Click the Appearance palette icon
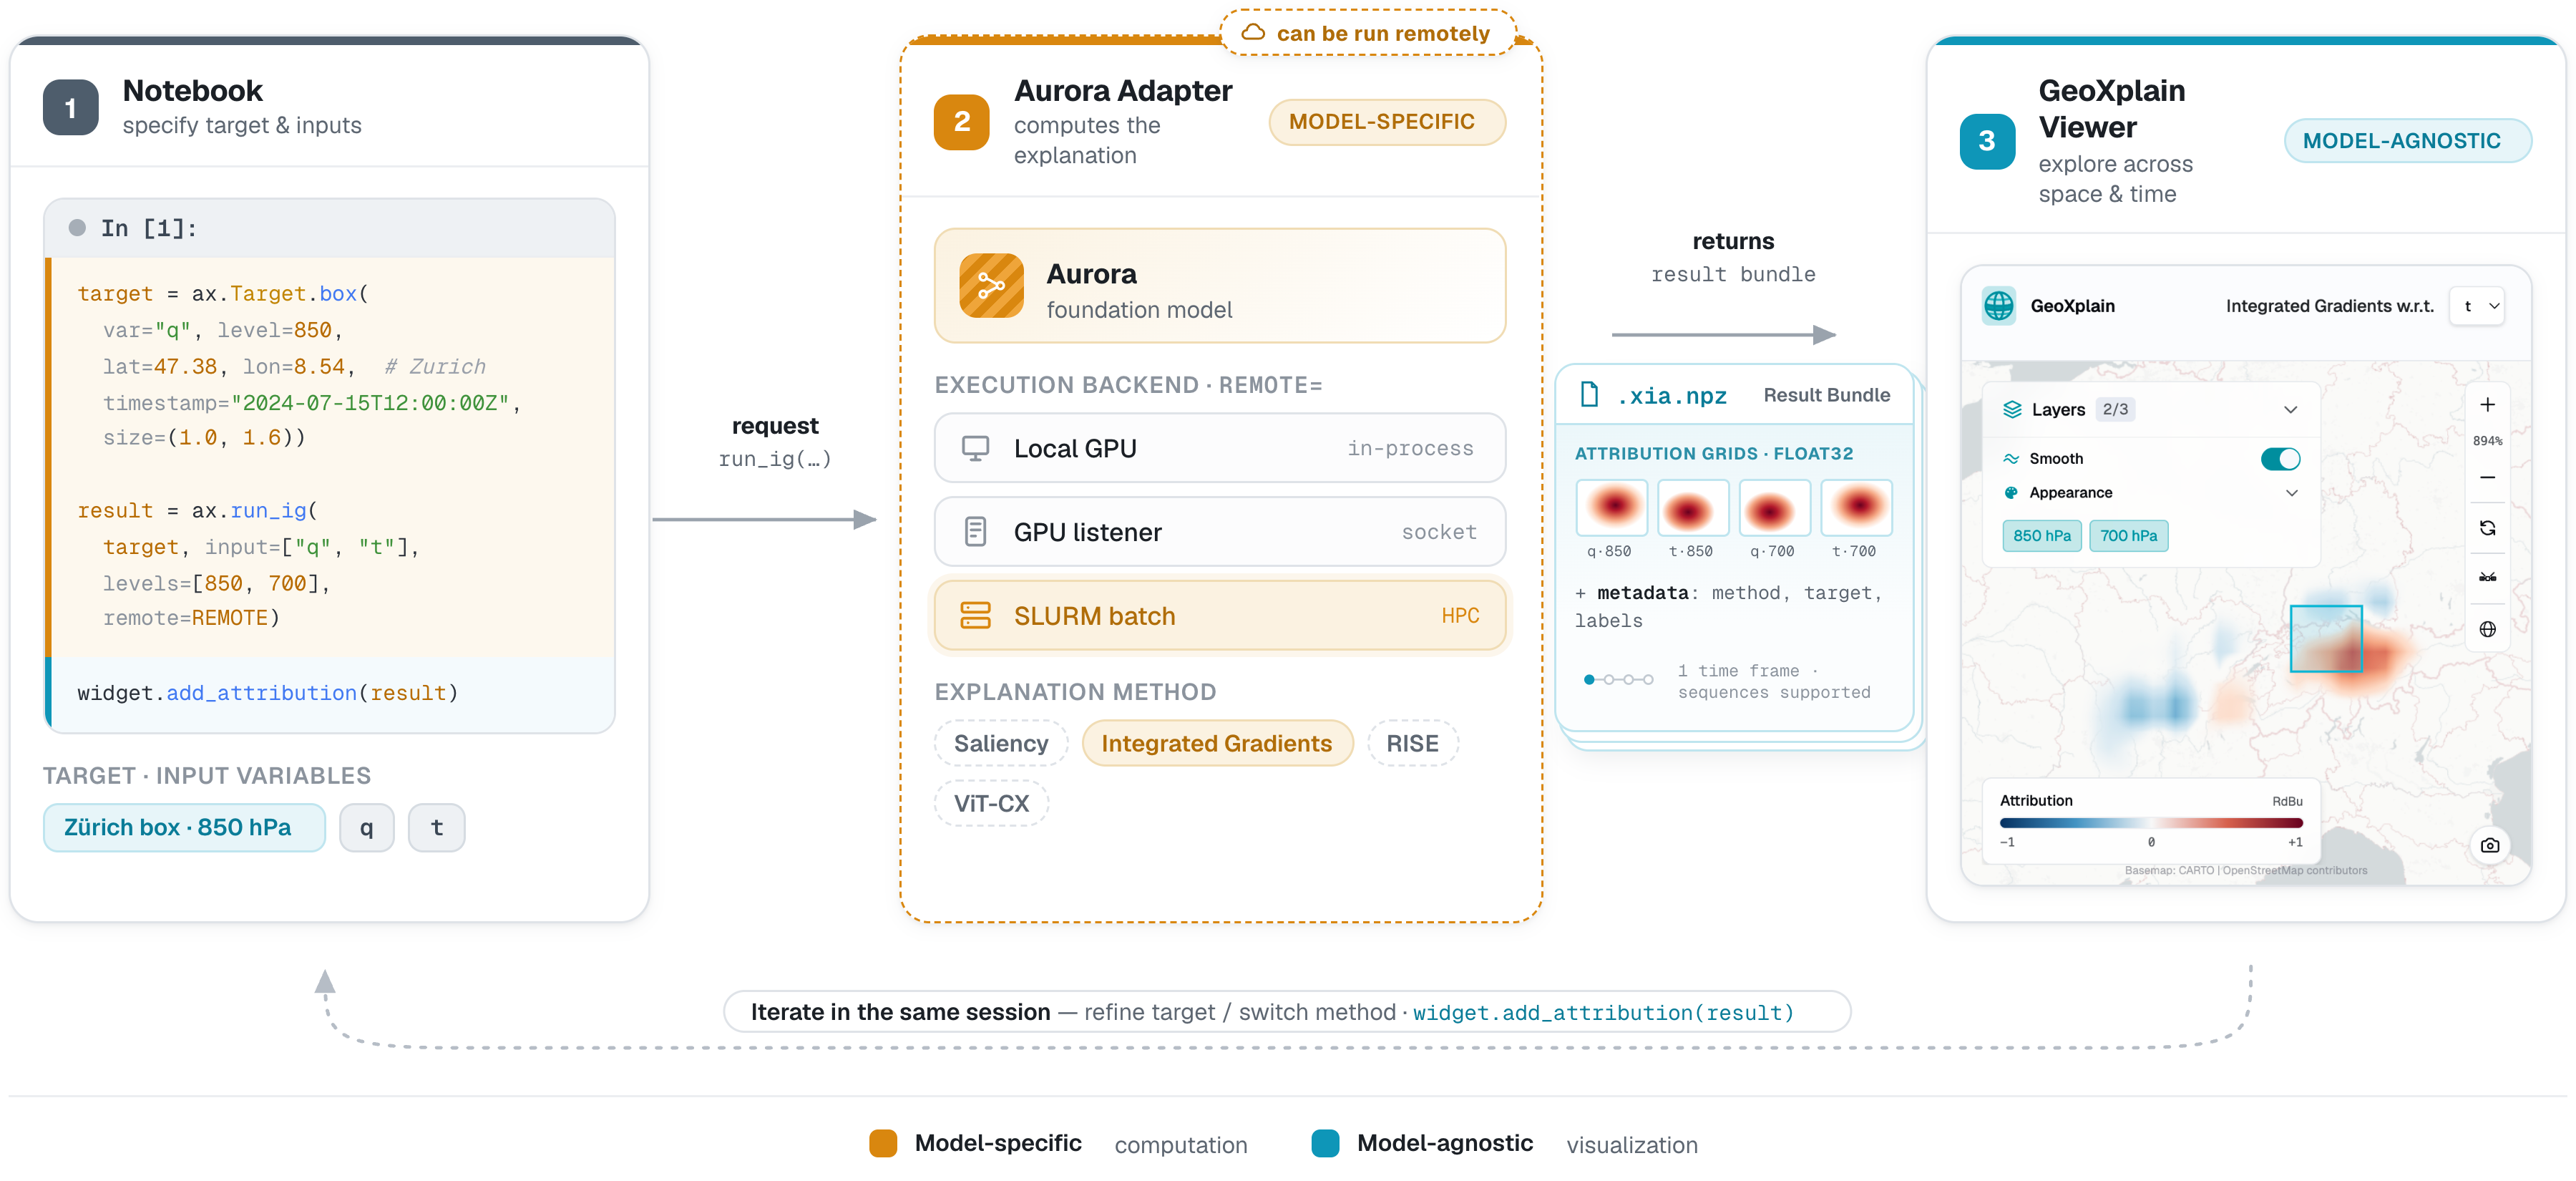The height and width of the screenshot is (1181, 2576). (x=2011, y=492)
